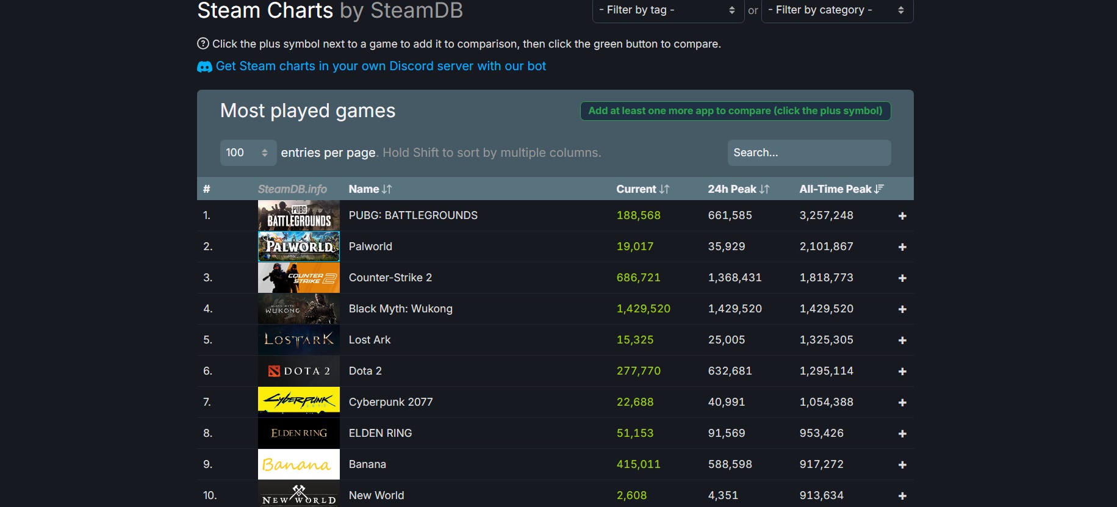The image size is (1117, 507).
Task: Click Dota 2 24h peak 632,681
Action: pos(730,371)
